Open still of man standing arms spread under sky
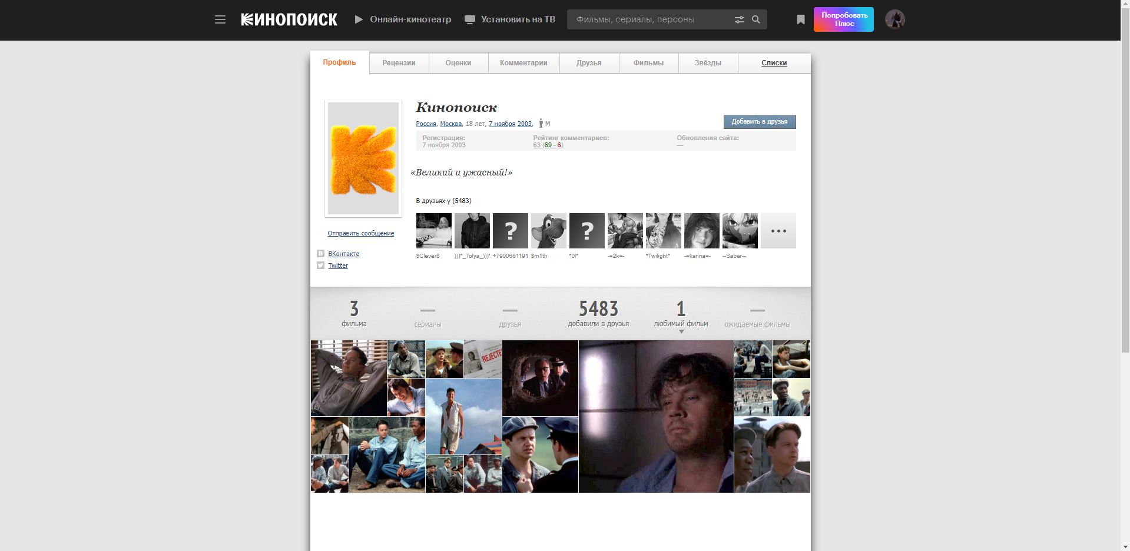 click(x=463, y=416)
